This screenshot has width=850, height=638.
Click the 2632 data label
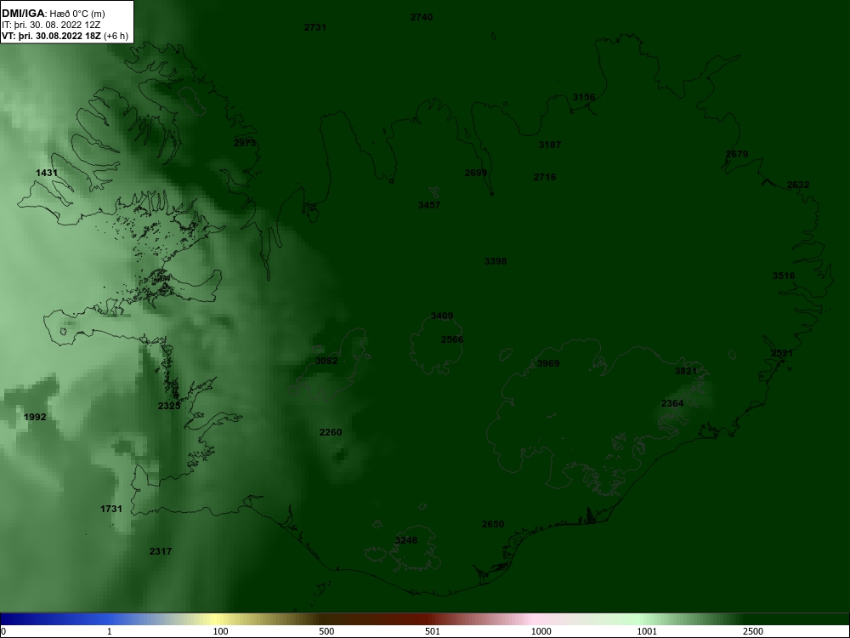[x=798, y=185]
